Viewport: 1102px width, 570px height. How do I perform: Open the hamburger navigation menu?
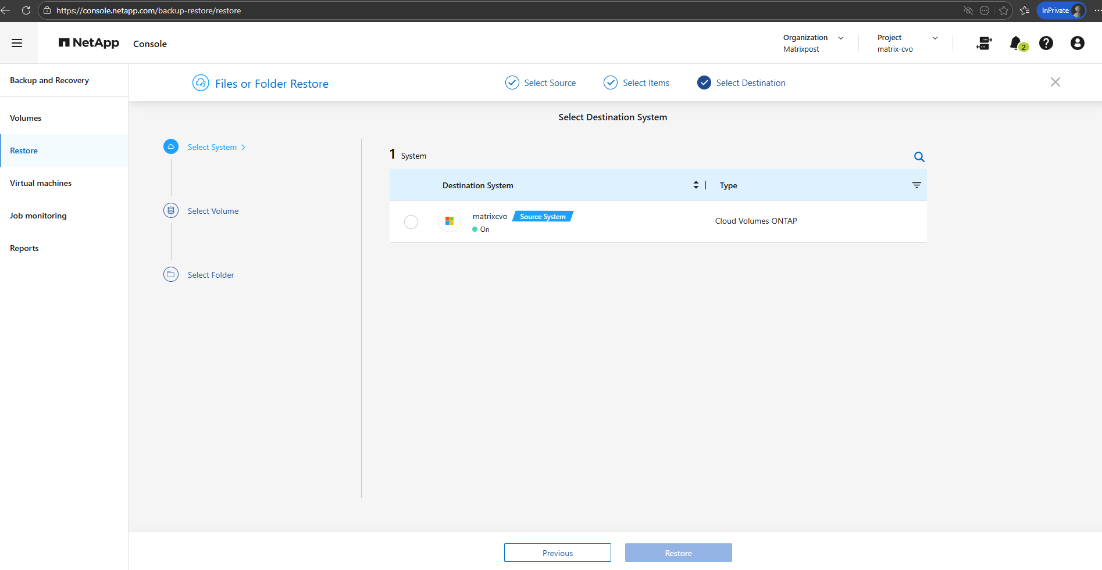(17, 43)
